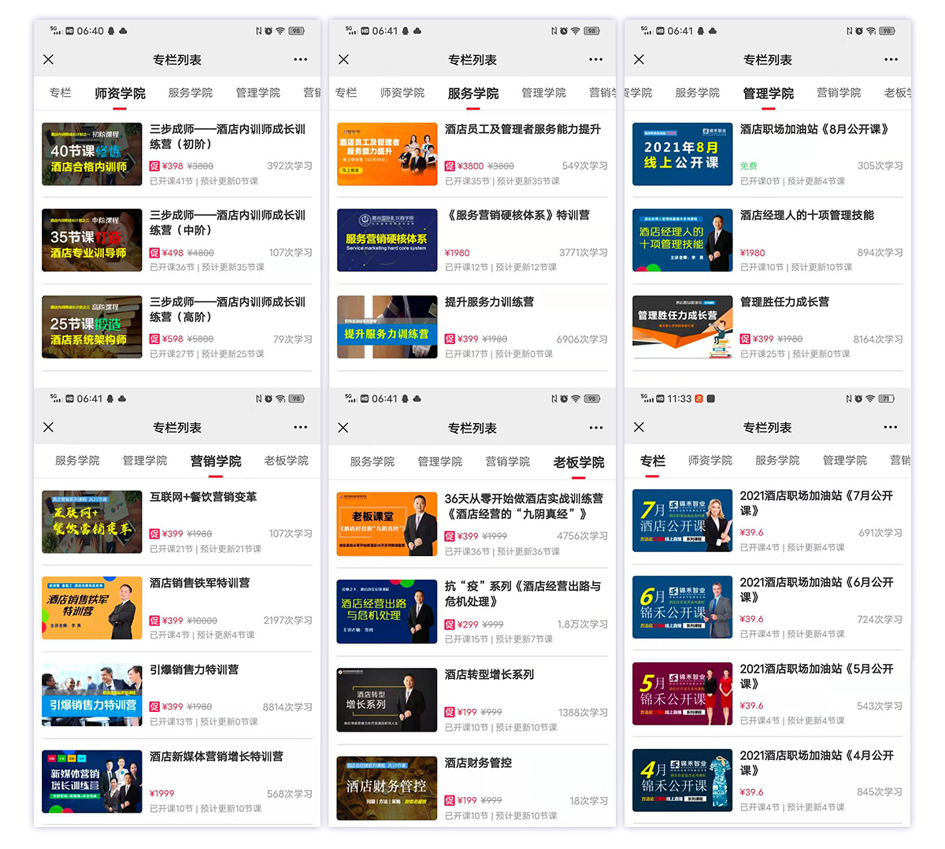Open title 抗“疫”系列《酒店经营出路与危机处理》
This screenshot has height=849, width=945.
523,594
